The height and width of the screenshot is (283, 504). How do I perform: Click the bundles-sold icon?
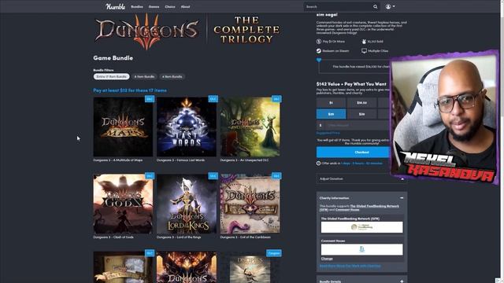tap(364, 42)
